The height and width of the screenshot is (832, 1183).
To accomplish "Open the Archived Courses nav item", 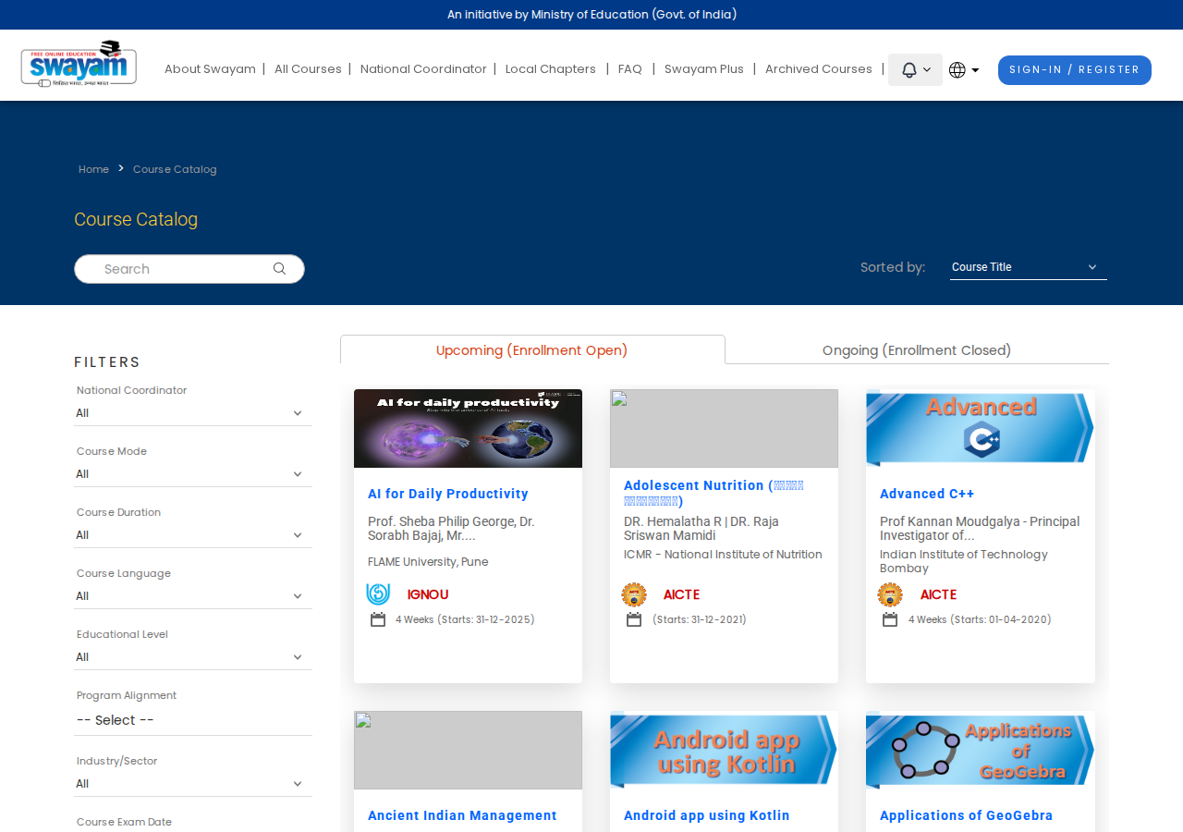I will click(819, 69).
